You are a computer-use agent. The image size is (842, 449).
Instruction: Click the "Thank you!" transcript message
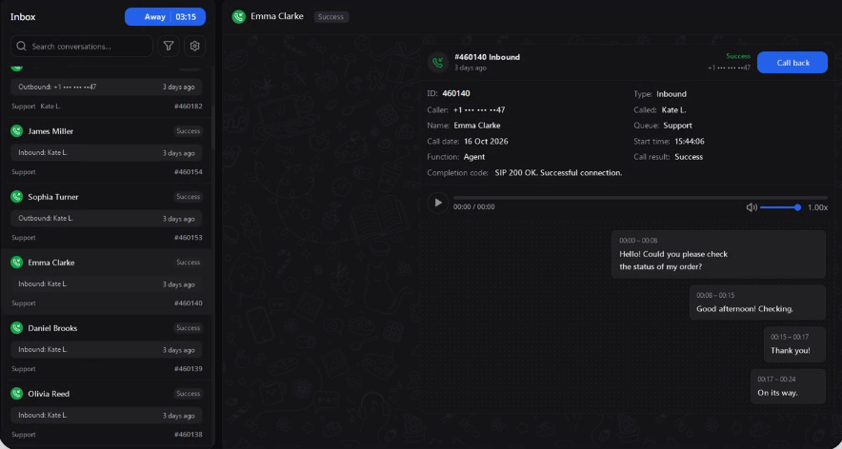794,344
